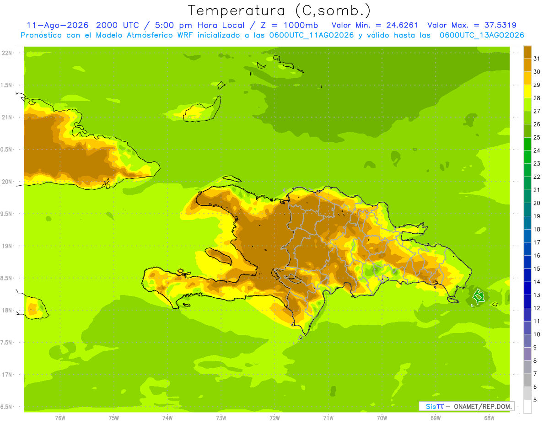
Task: Click the colorbar value "22"
Action: [x=537, y=177]
